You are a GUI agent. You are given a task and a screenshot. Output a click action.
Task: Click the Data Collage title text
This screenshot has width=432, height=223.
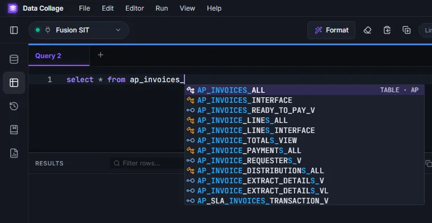43,8
